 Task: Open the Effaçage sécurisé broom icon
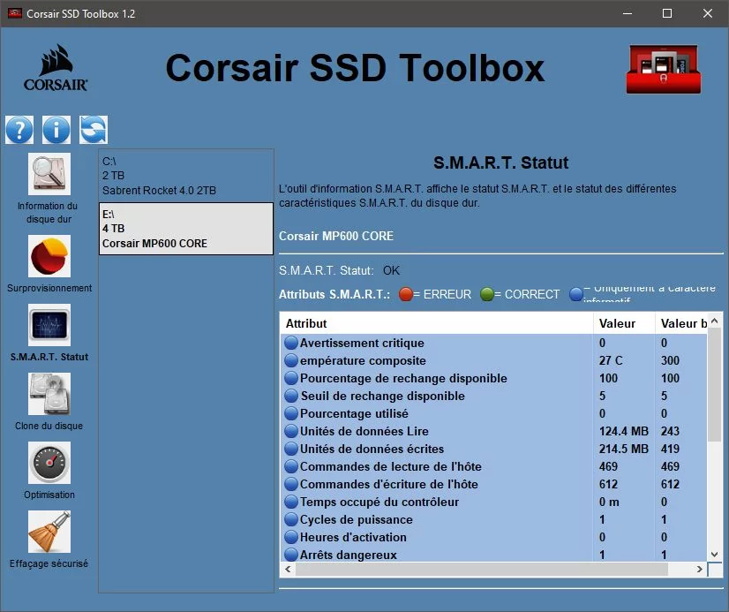49,532
